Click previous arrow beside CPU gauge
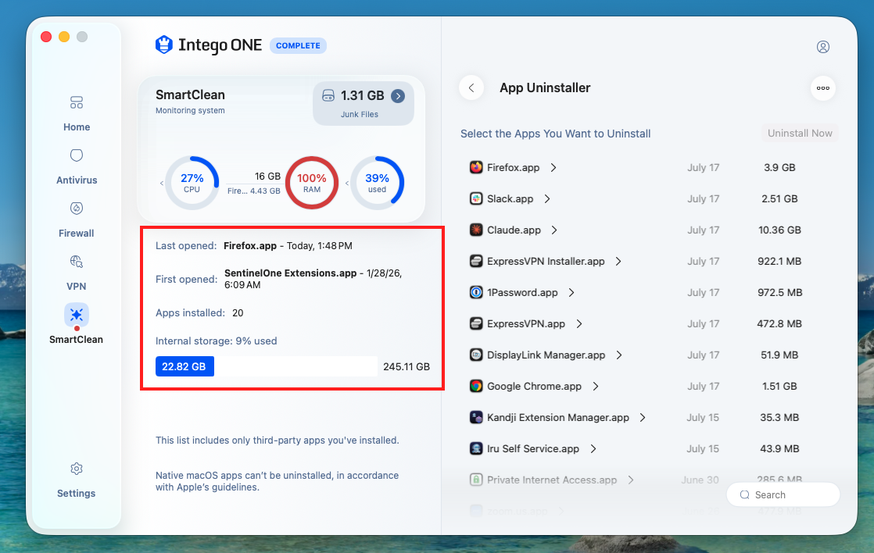The height and width of the screenshot is (553, 874). 162,184
